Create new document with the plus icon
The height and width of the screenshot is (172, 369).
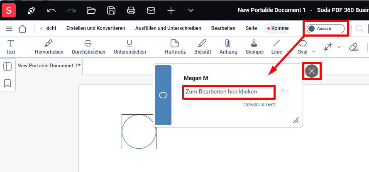pyautogui.click(x=171, y=11)
